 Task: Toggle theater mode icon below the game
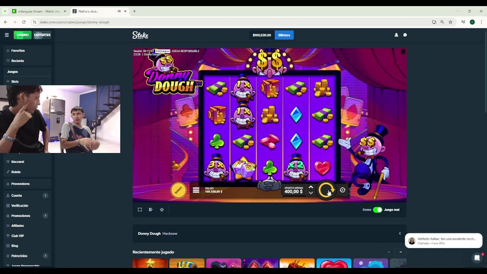pos(151,210)
